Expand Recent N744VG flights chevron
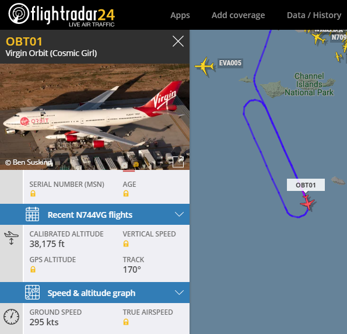347x334 pixels. (x=179, y=214)
